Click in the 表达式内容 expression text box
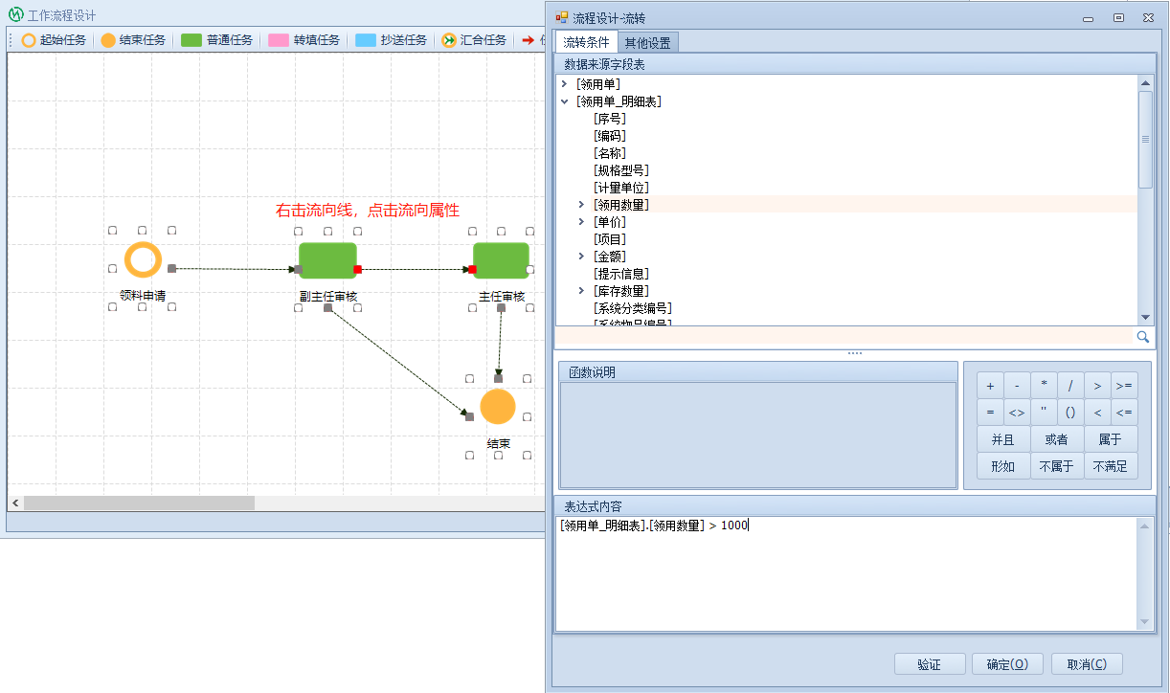Screen dimensions: 1170x693 [x=843, y=574]
